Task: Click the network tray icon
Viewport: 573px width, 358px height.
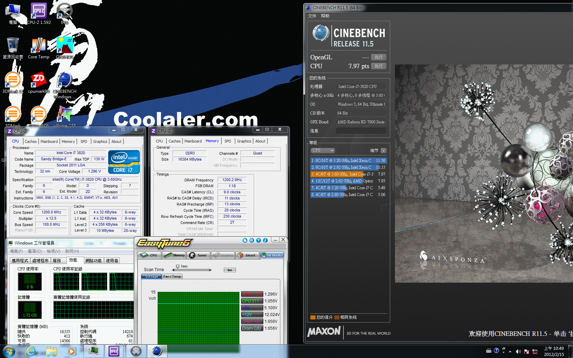Action: pos(534,352)
